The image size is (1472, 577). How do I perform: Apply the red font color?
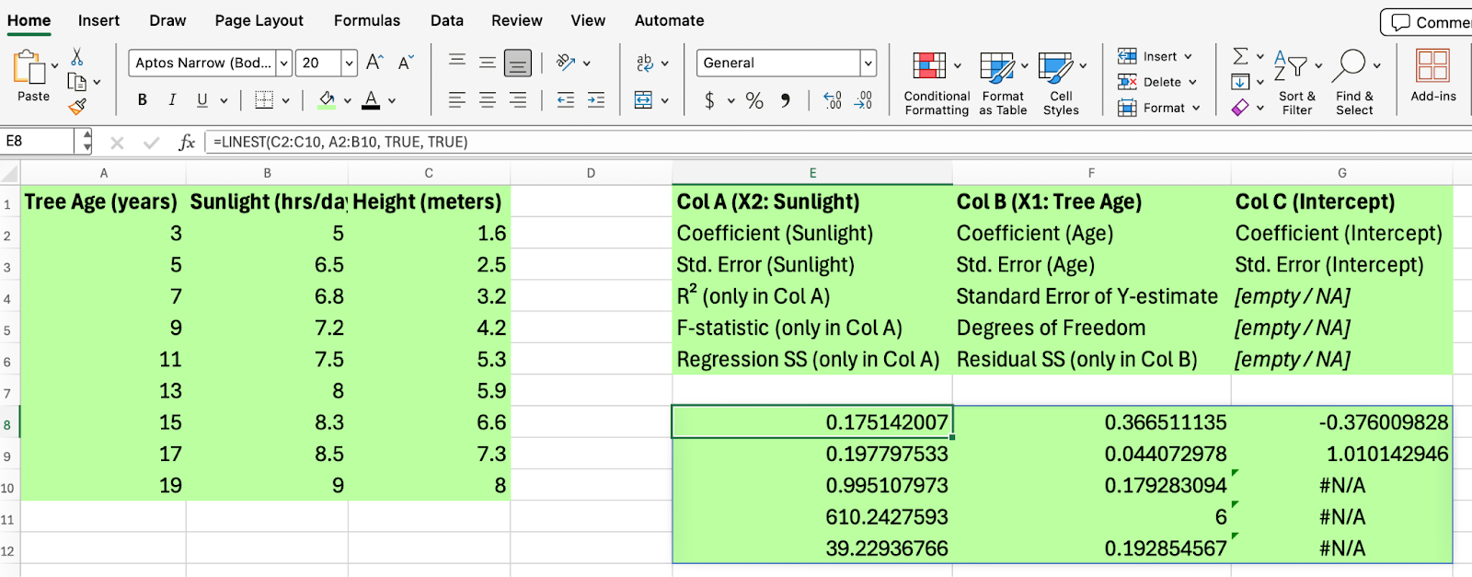click(371, 99)
